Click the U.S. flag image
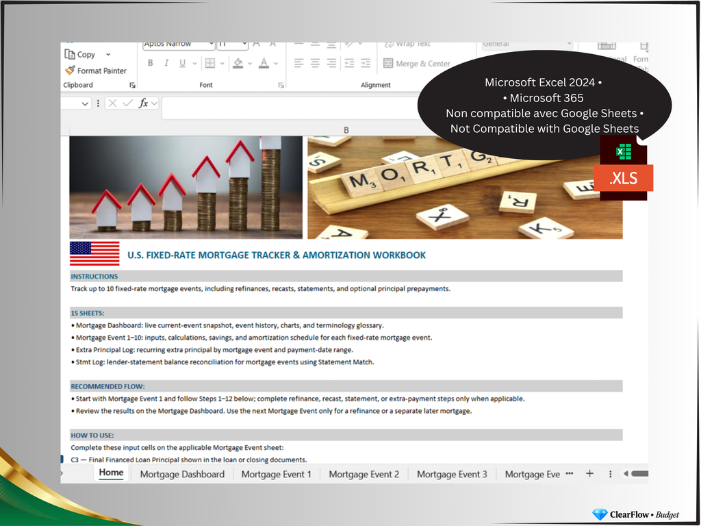 click(94, 253)
